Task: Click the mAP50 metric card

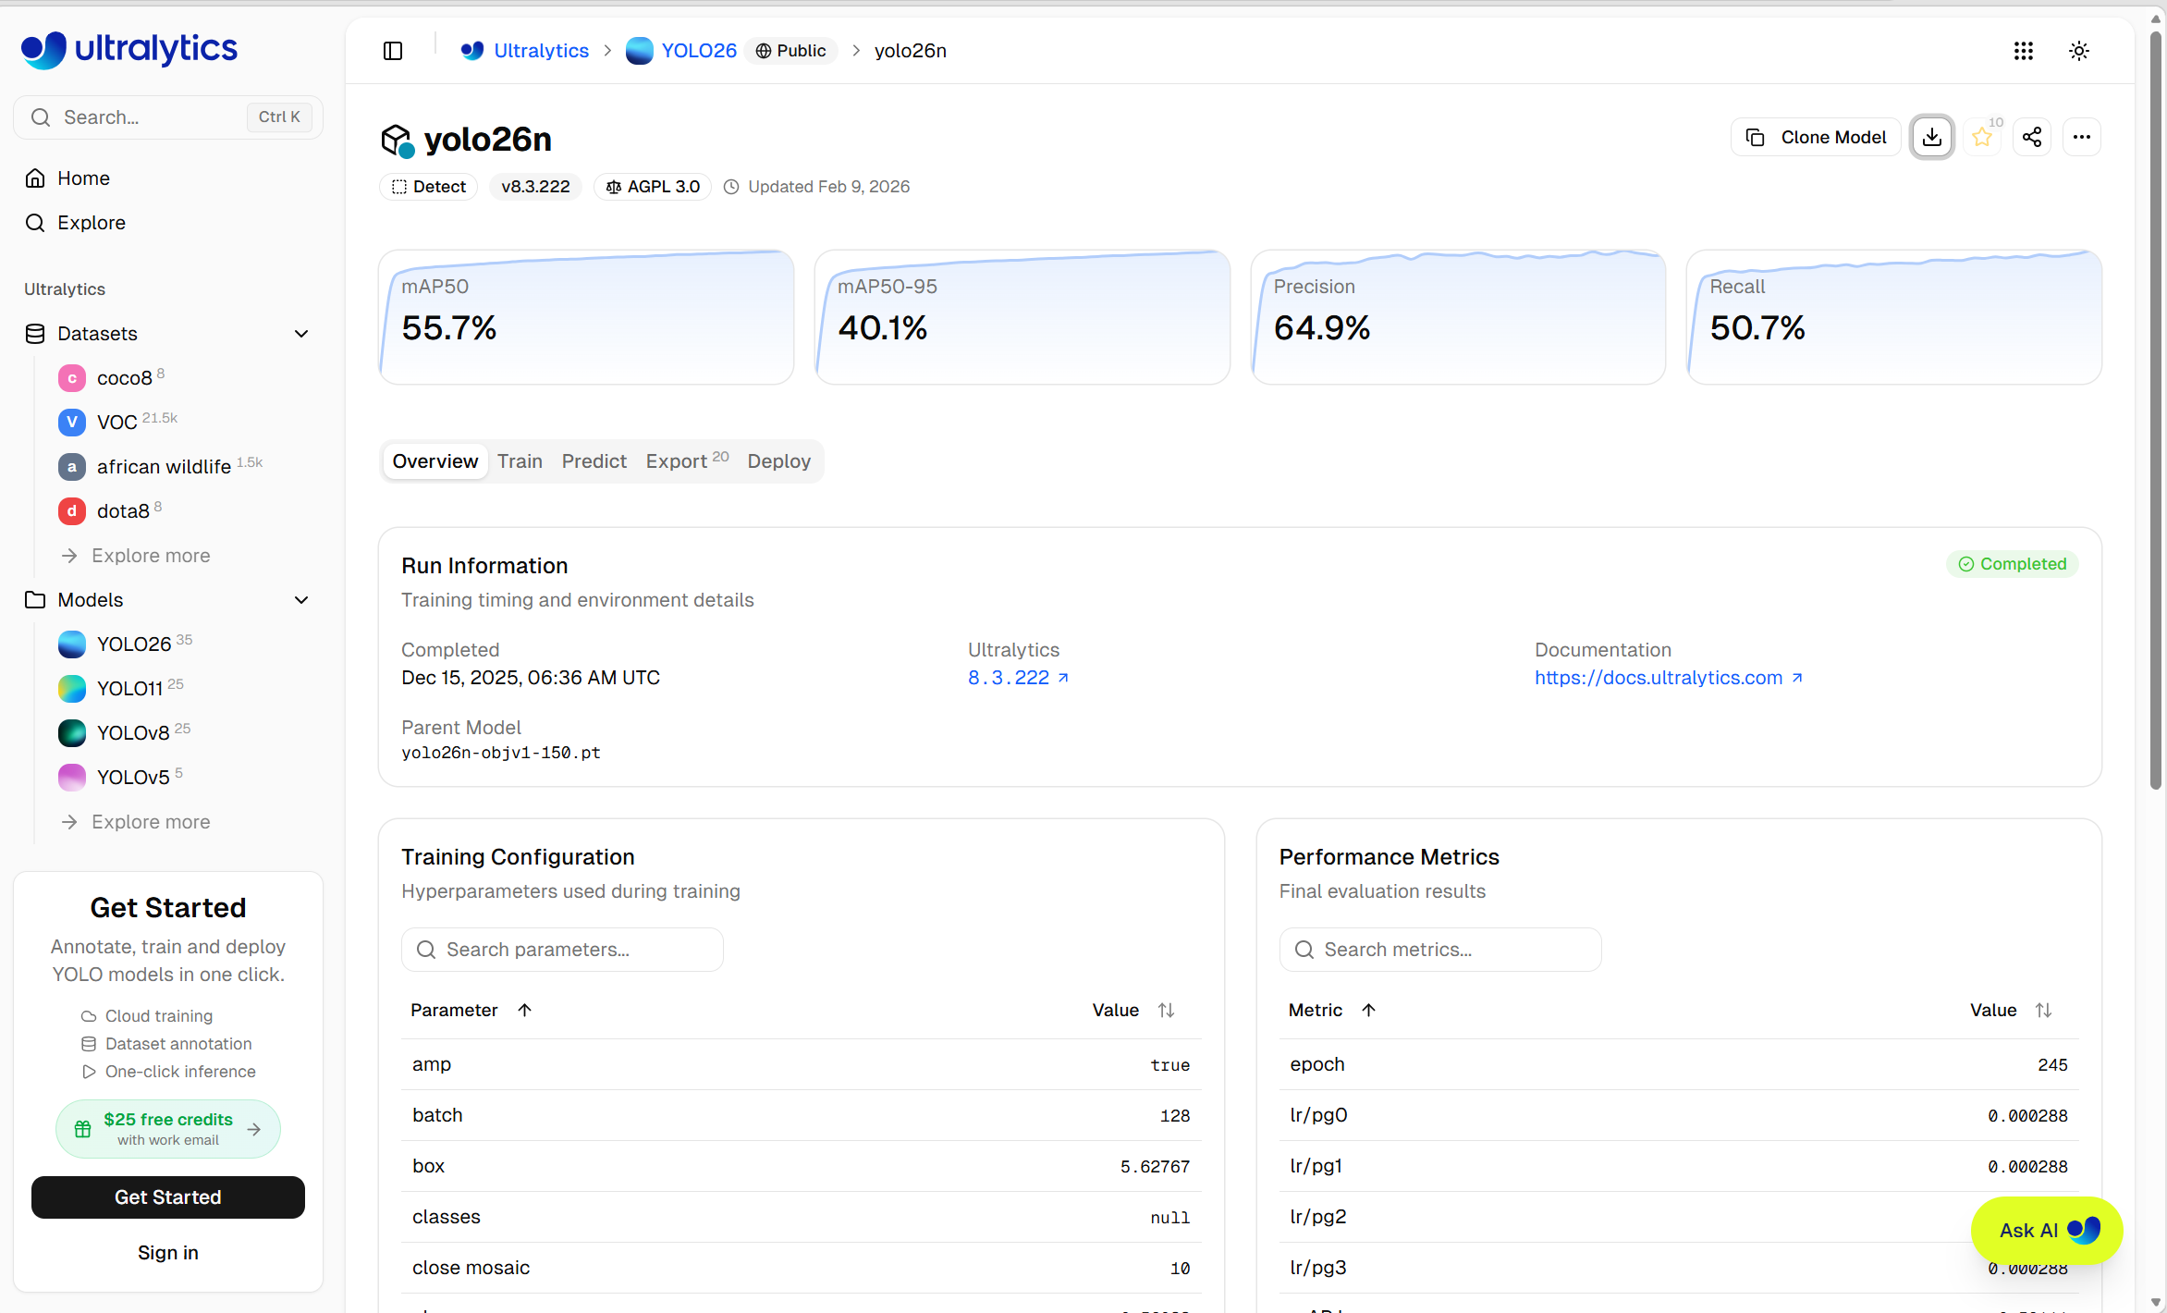Action: click(x=586, y=317)
